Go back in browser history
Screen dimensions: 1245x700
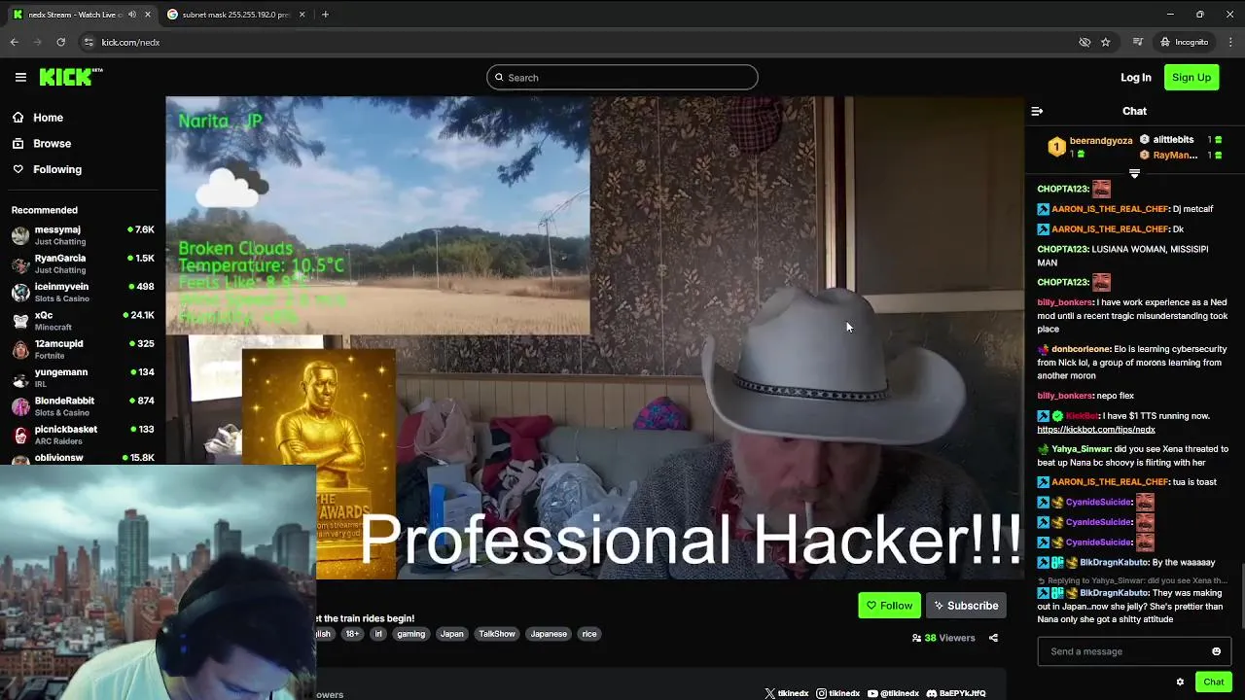(14, 42)
